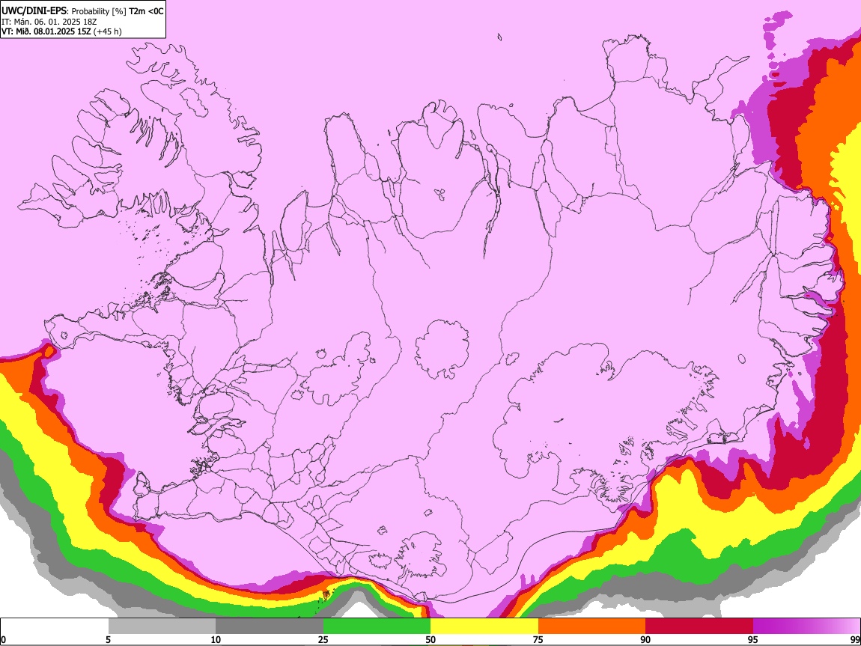861x646 pixels.
Task: Click the light gray 5-10 legend swatch
Action: 162,627
